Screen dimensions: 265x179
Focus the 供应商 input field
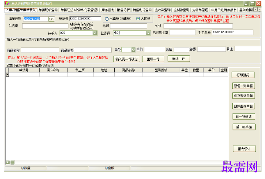[45, 26]
